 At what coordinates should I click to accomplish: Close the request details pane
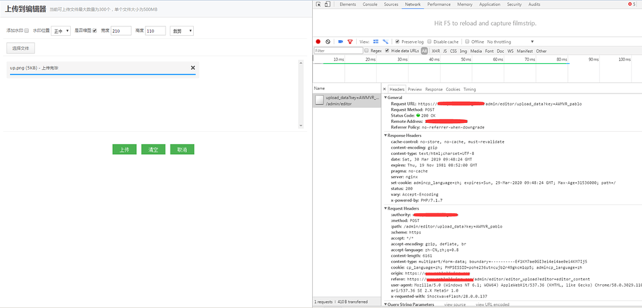tap(384, 89)
